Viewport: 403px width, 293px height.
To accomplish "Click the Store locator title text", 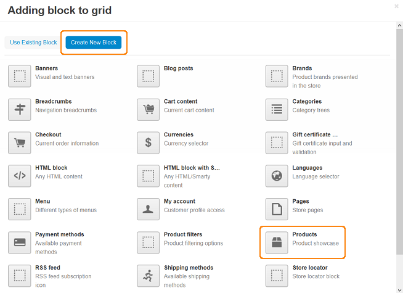I will coord(310,268).
